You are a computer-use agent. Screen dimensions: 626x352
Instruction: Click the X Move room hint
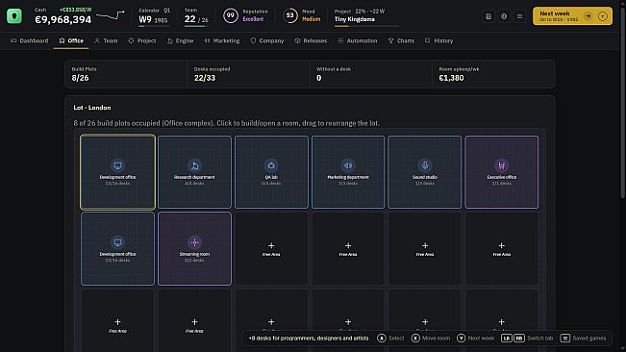tap(431, 338)
